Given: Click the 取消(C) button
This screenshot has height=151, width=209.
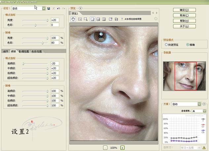Looking at the screenshot, I should tap(184, 15).
